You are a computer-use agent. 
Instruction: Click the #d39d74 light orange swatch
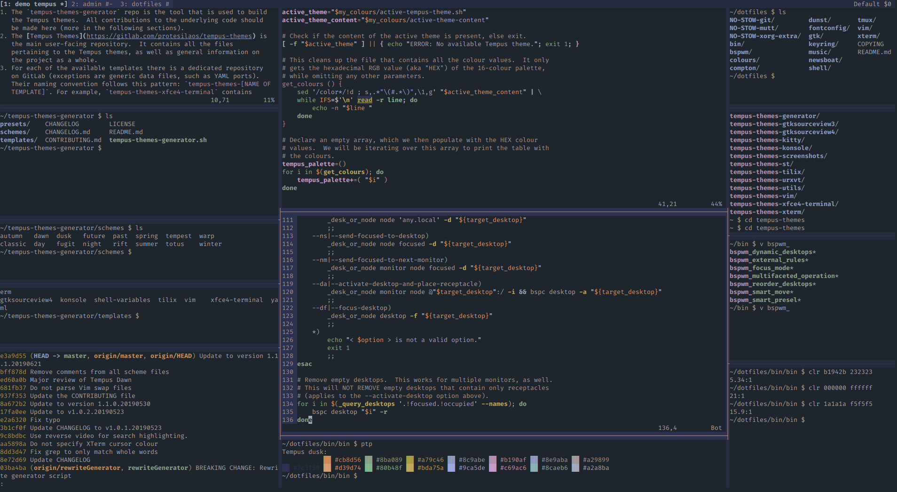point(327,468)
